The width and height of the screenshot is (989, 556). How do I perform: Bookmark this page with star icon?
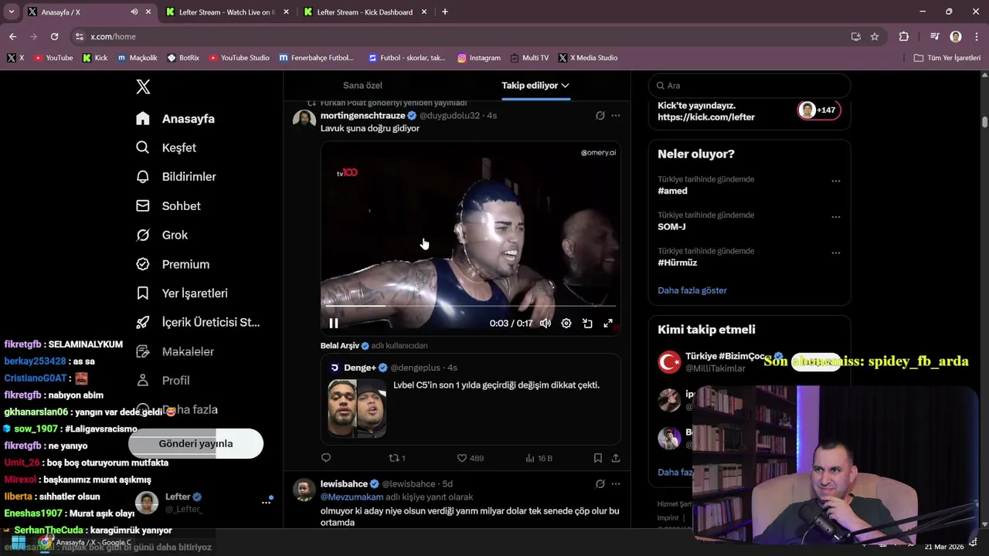875,36
